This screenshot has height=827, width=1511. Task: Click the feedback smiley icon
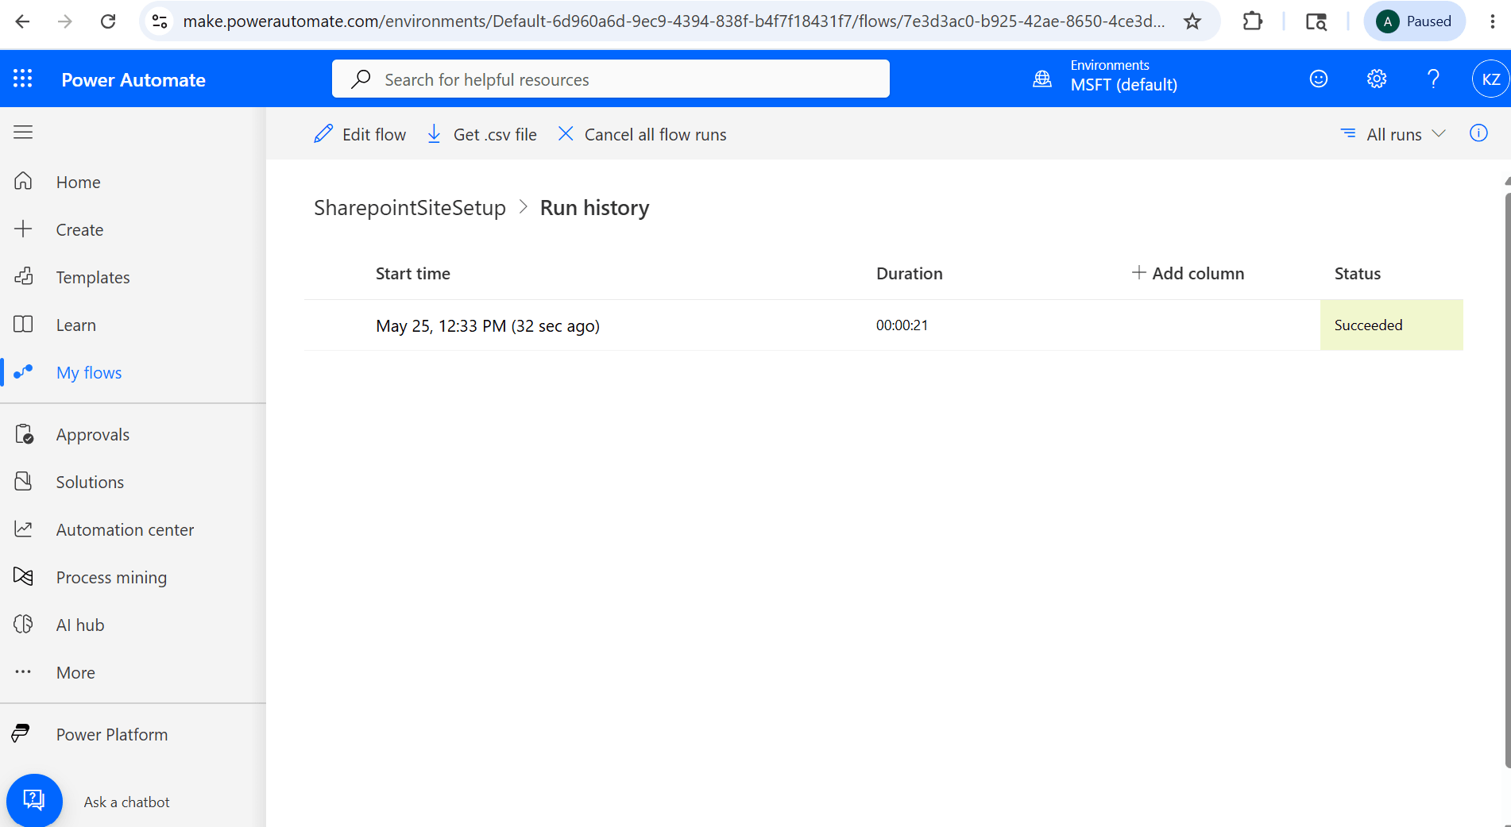tap(1319, 79)
